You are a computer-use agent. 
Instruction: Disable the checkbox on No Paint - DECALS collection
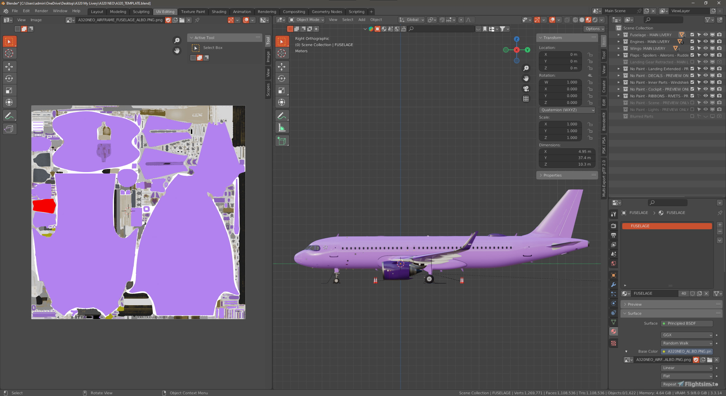tap(692, 76)
